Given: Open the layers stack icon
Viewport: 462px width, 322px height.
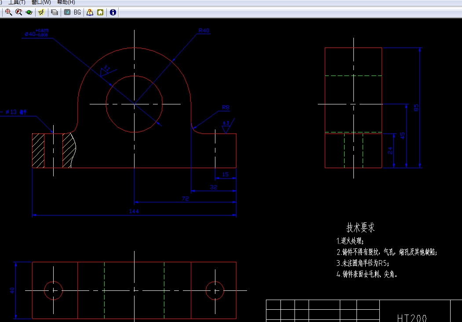Looking at the screenshot, I should pos(54,12).
